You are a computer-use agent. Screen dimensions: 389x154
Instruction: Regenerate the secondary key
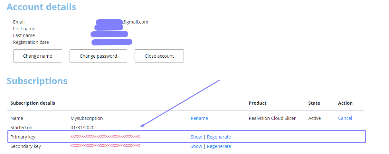pyautogui.click(x=219, y=146)
